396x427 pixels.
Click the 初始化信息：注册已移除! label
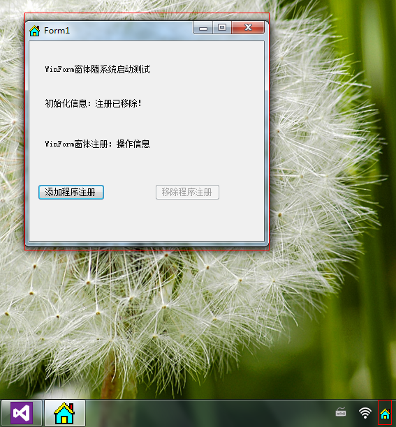tap(94, 103)
